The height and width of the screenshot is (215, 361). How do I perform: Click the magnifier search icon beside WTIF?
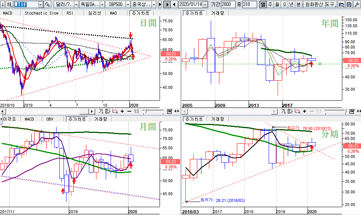click(47, 4)
